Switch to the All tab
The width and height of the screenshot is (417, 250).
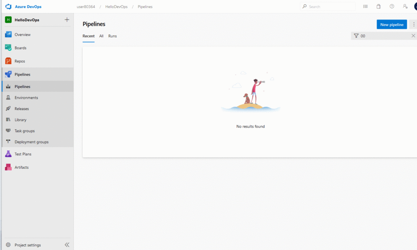click(101, 36)
